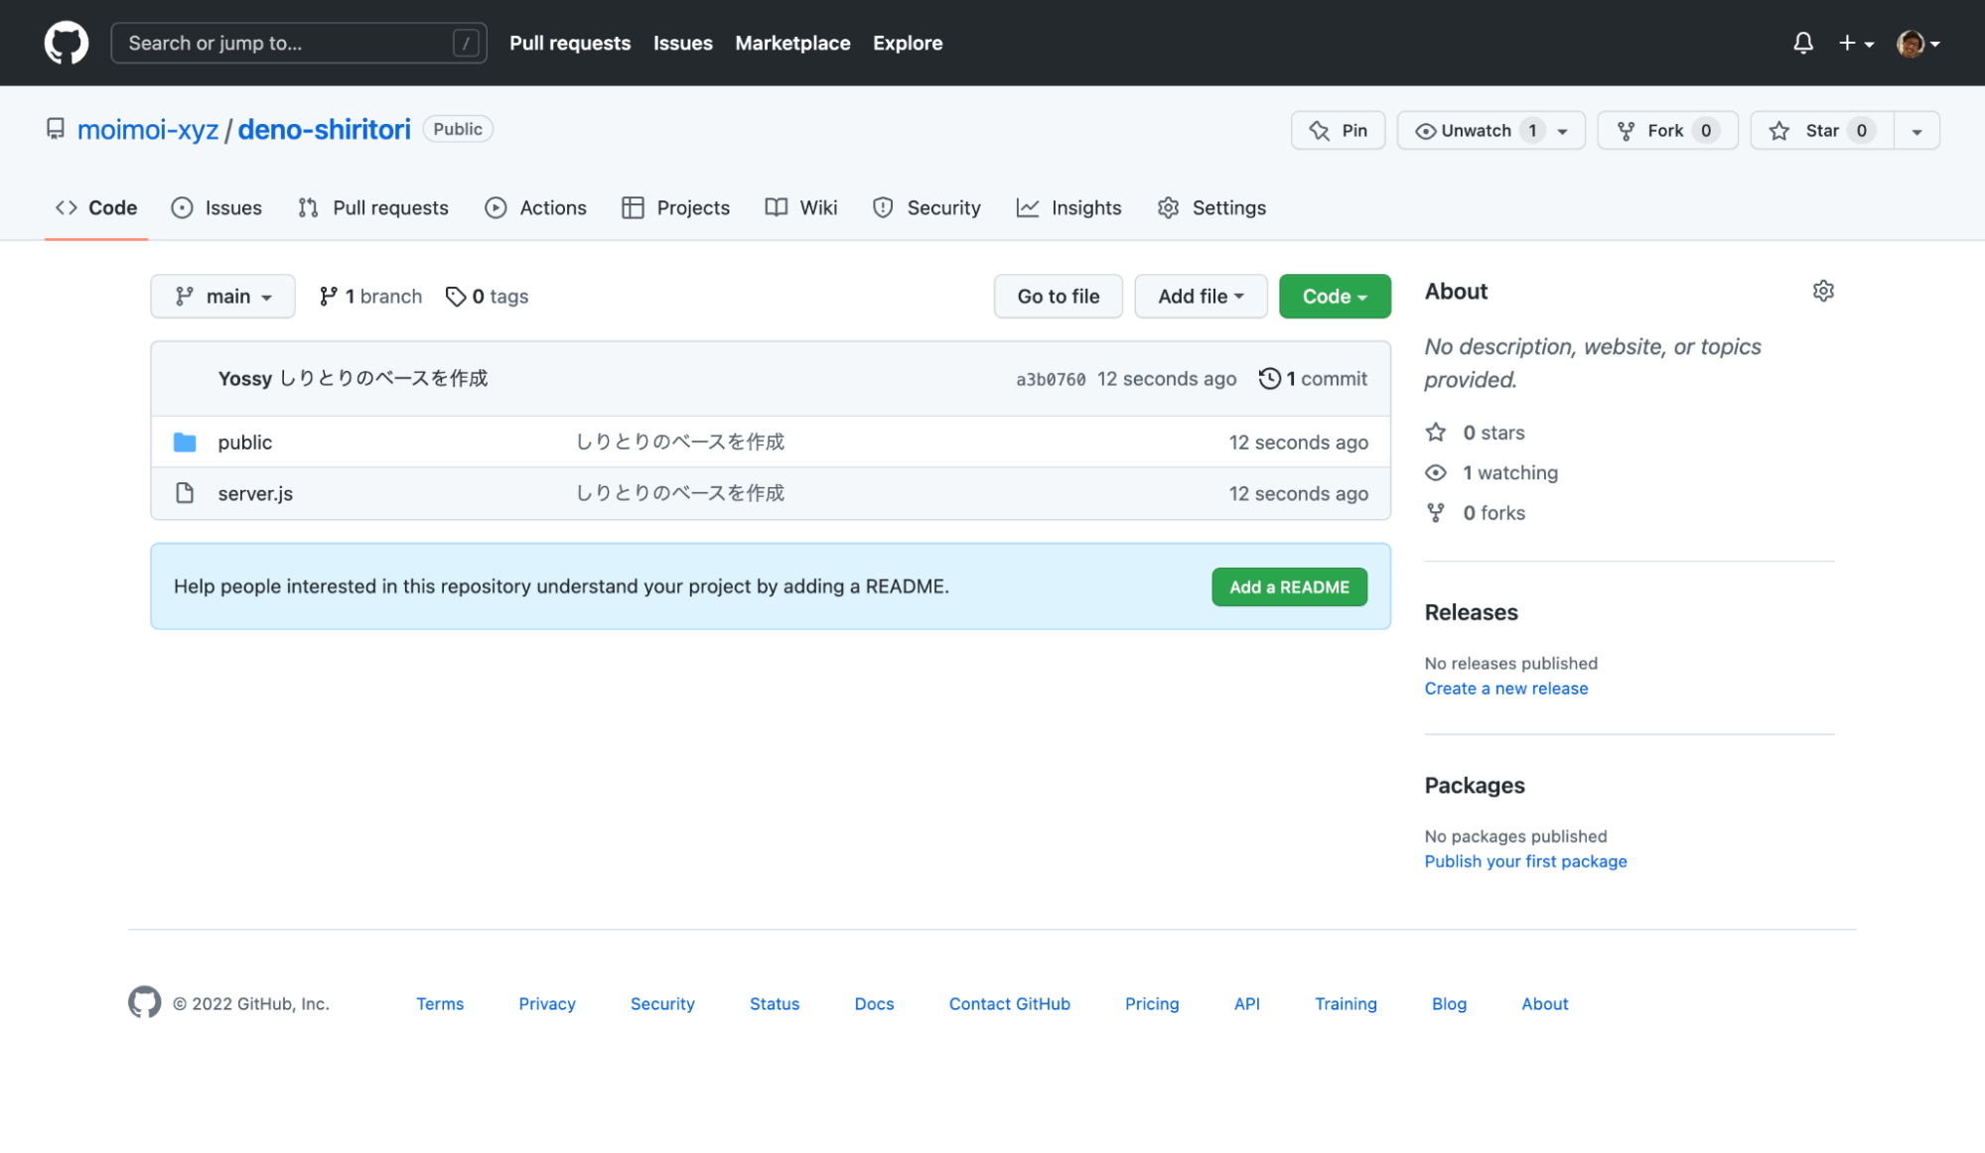1985x1153 pixels.
Task: Expand the green Code dropdown
Action: click(1334, 297)
